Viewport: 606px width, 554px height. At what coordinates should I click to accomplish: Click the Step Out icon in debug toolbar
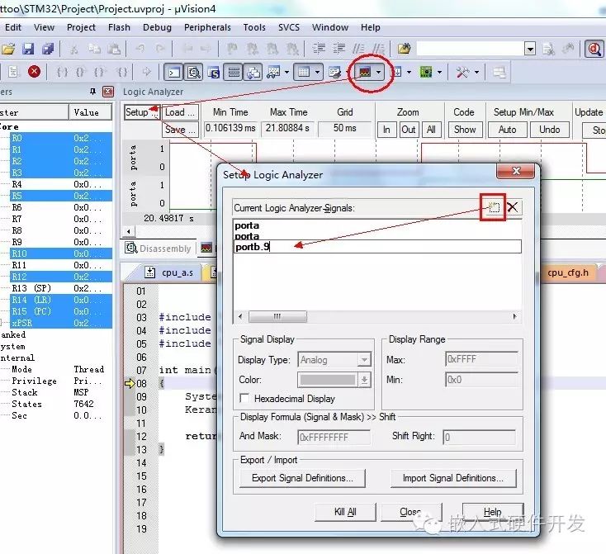pos(100,72)
